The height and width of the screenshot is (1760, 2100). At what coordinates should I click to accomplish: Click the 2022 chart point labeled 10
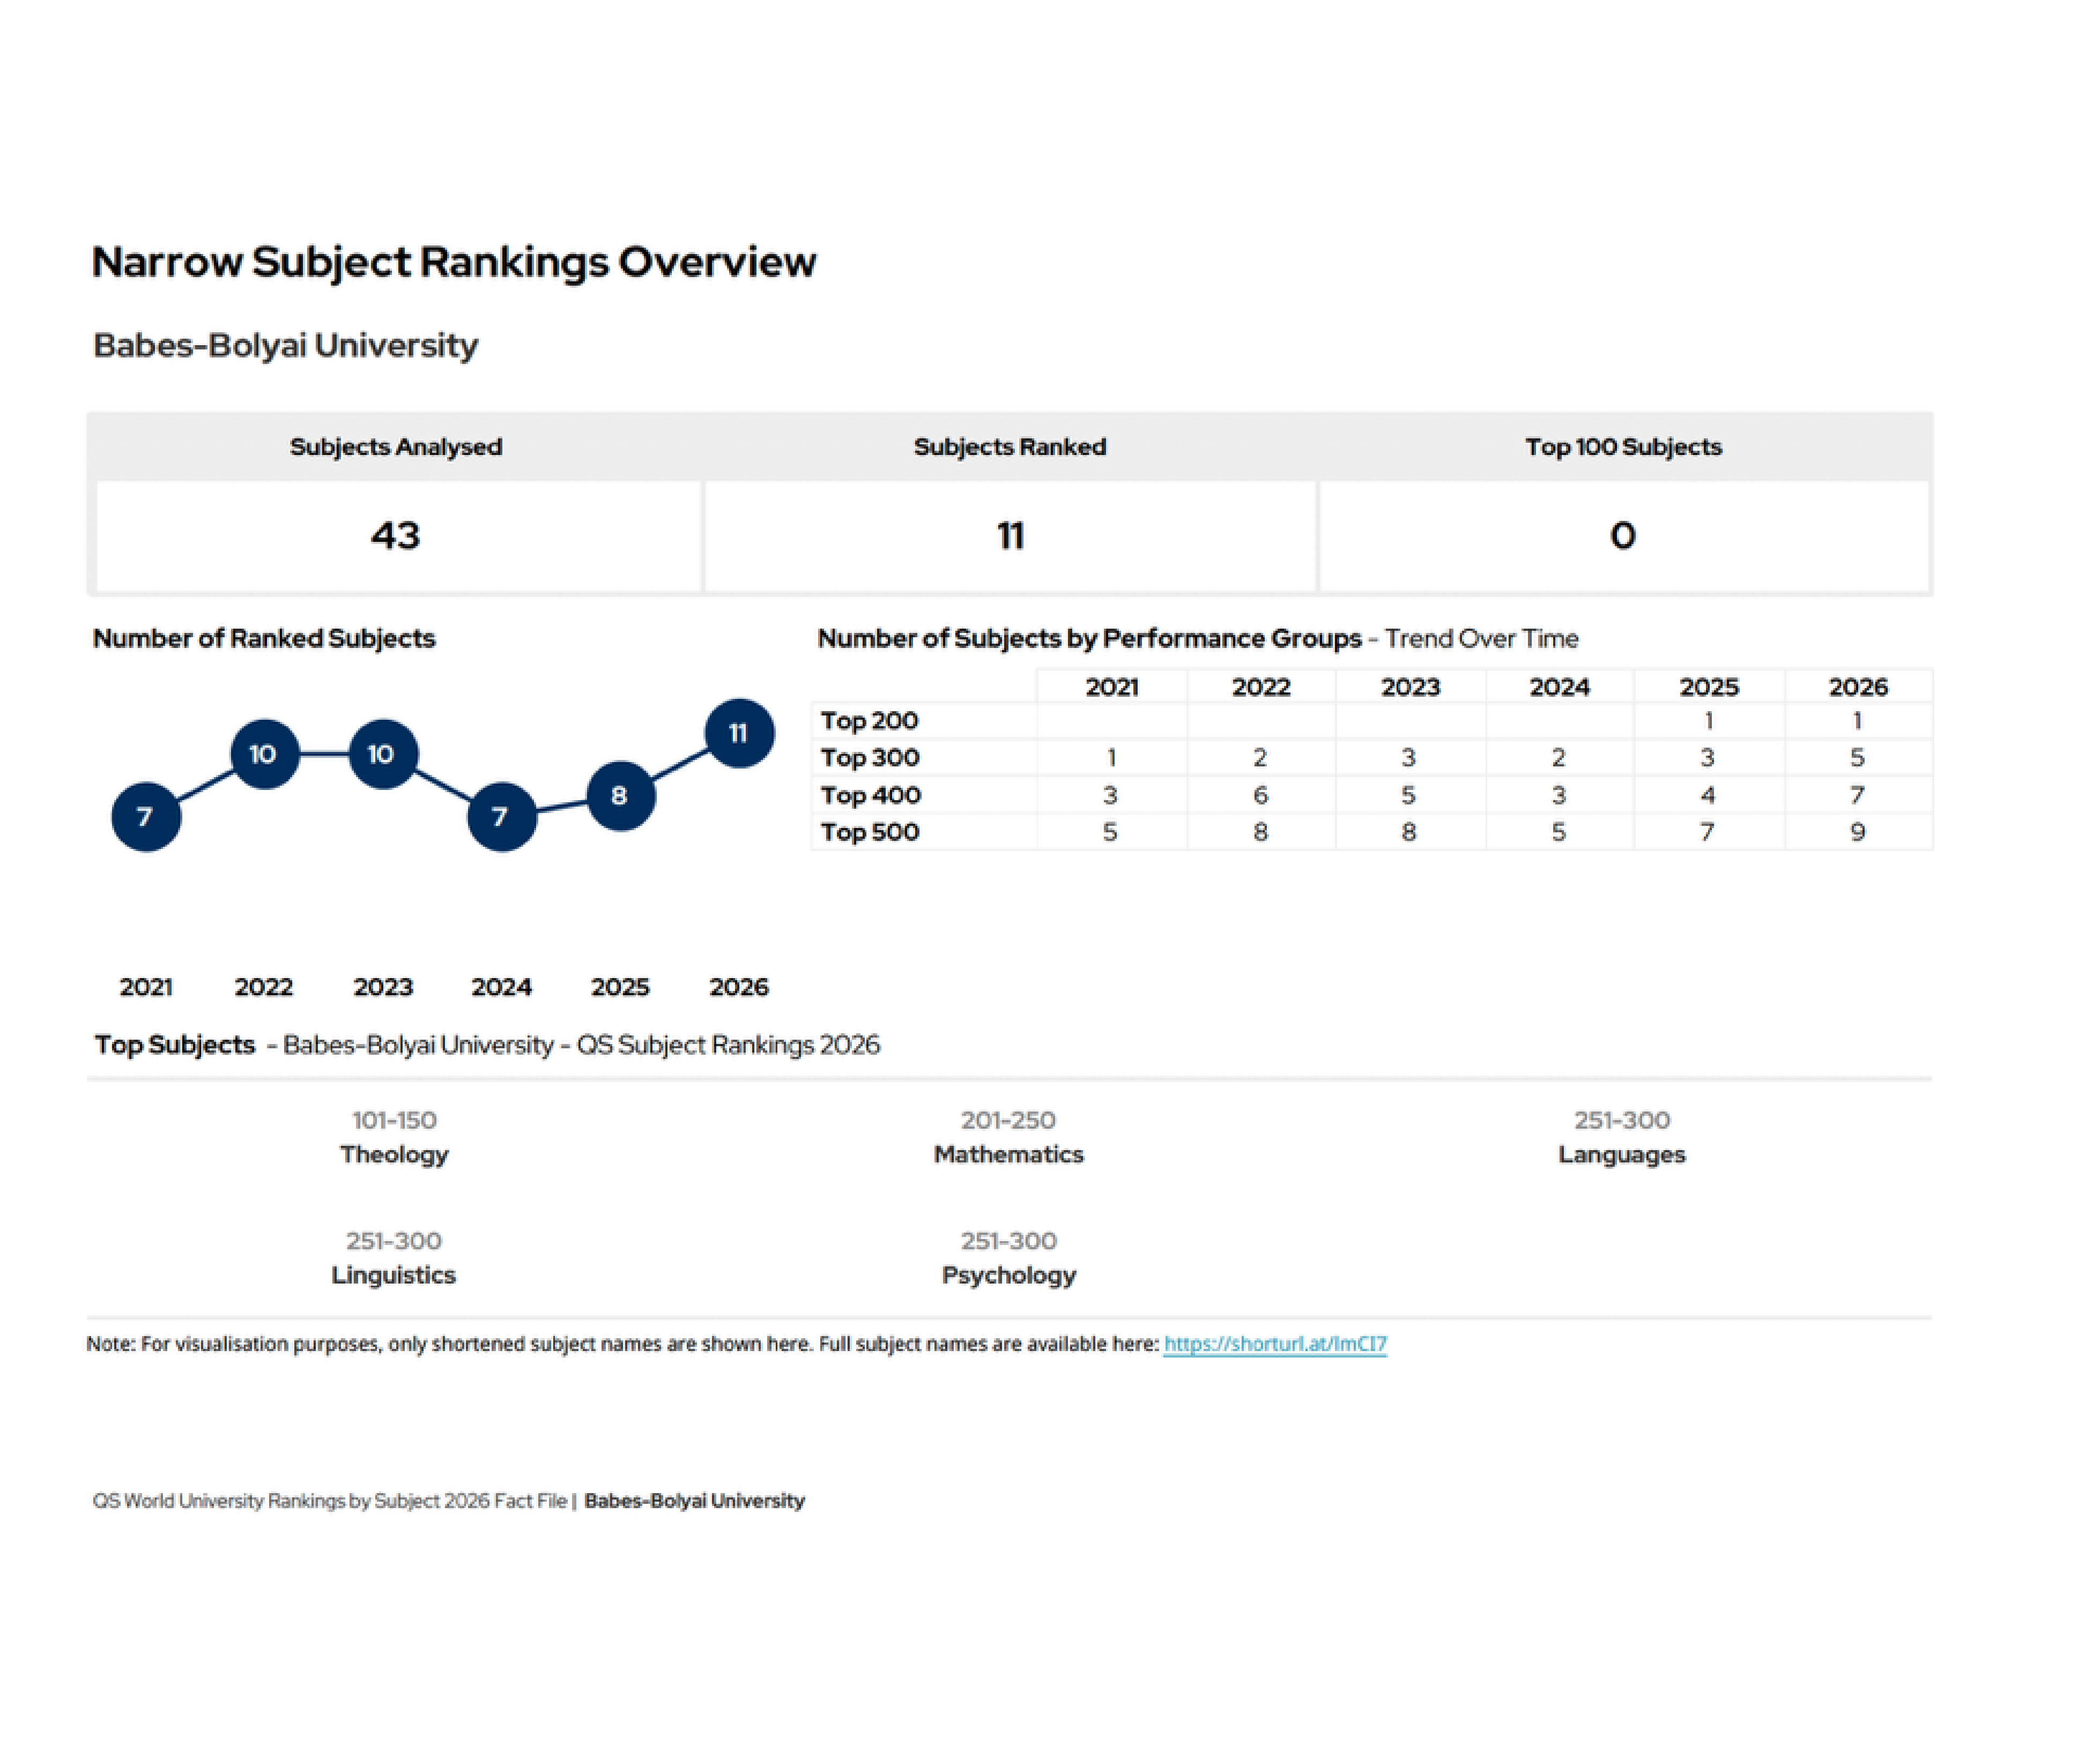coord(264,754)
